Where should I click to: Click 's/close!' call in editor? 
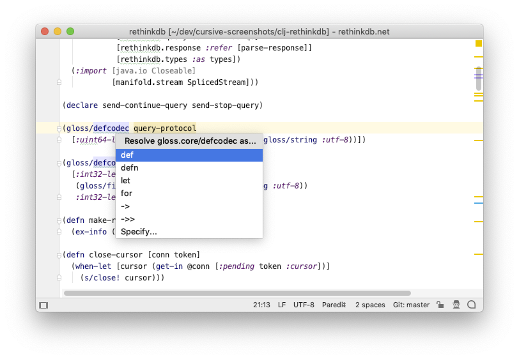pos(102,278)
